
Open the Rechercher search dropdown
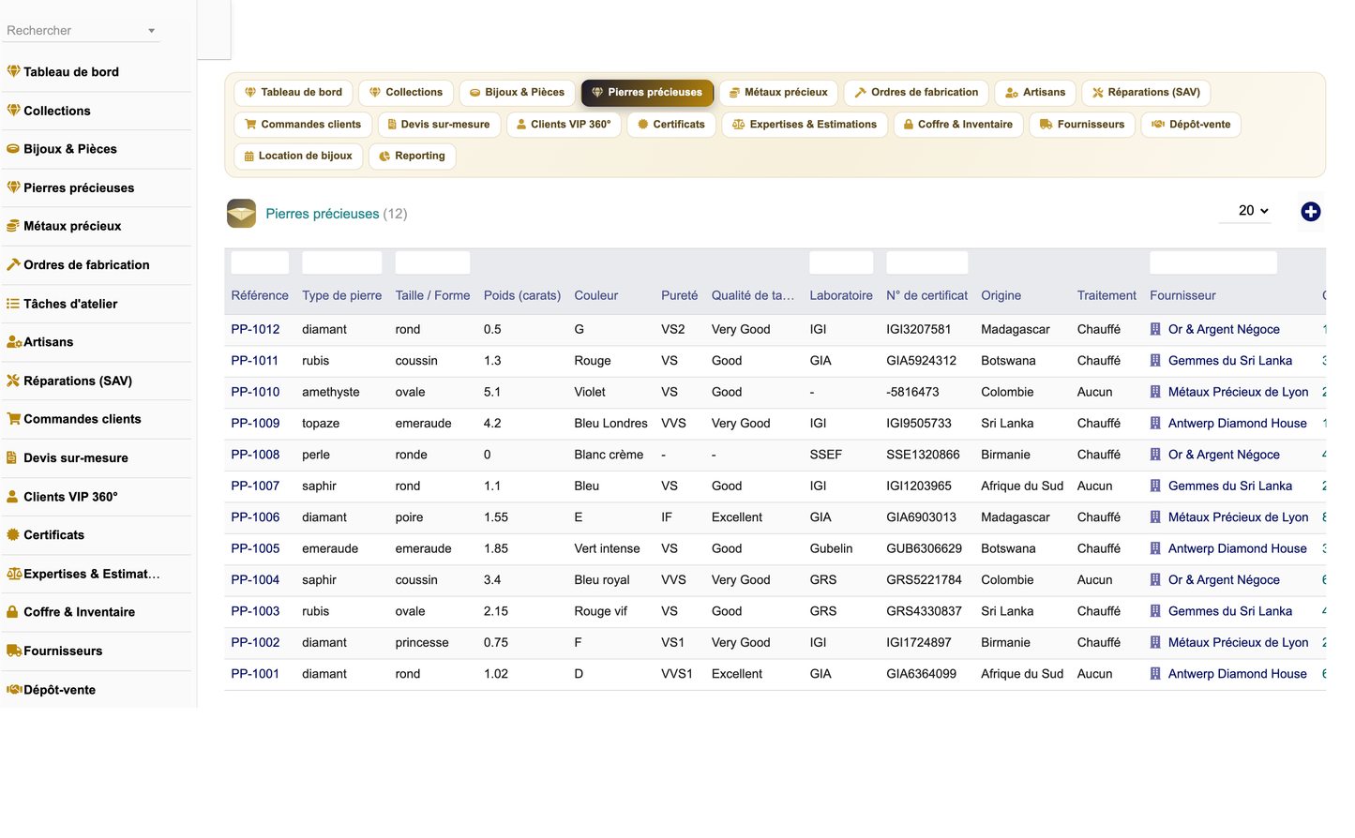[81, 30]
